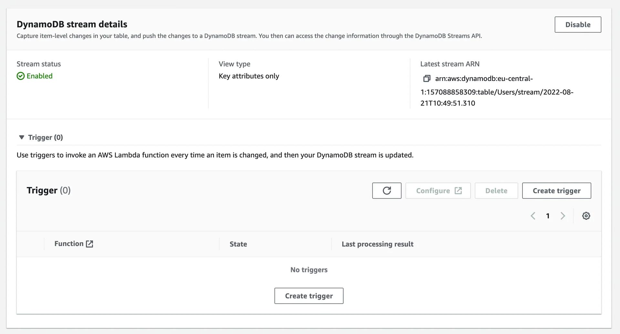The height and width of the screenshot is (334, 620).
Task: Click the Function column header label
Action: tap(69, 244)
